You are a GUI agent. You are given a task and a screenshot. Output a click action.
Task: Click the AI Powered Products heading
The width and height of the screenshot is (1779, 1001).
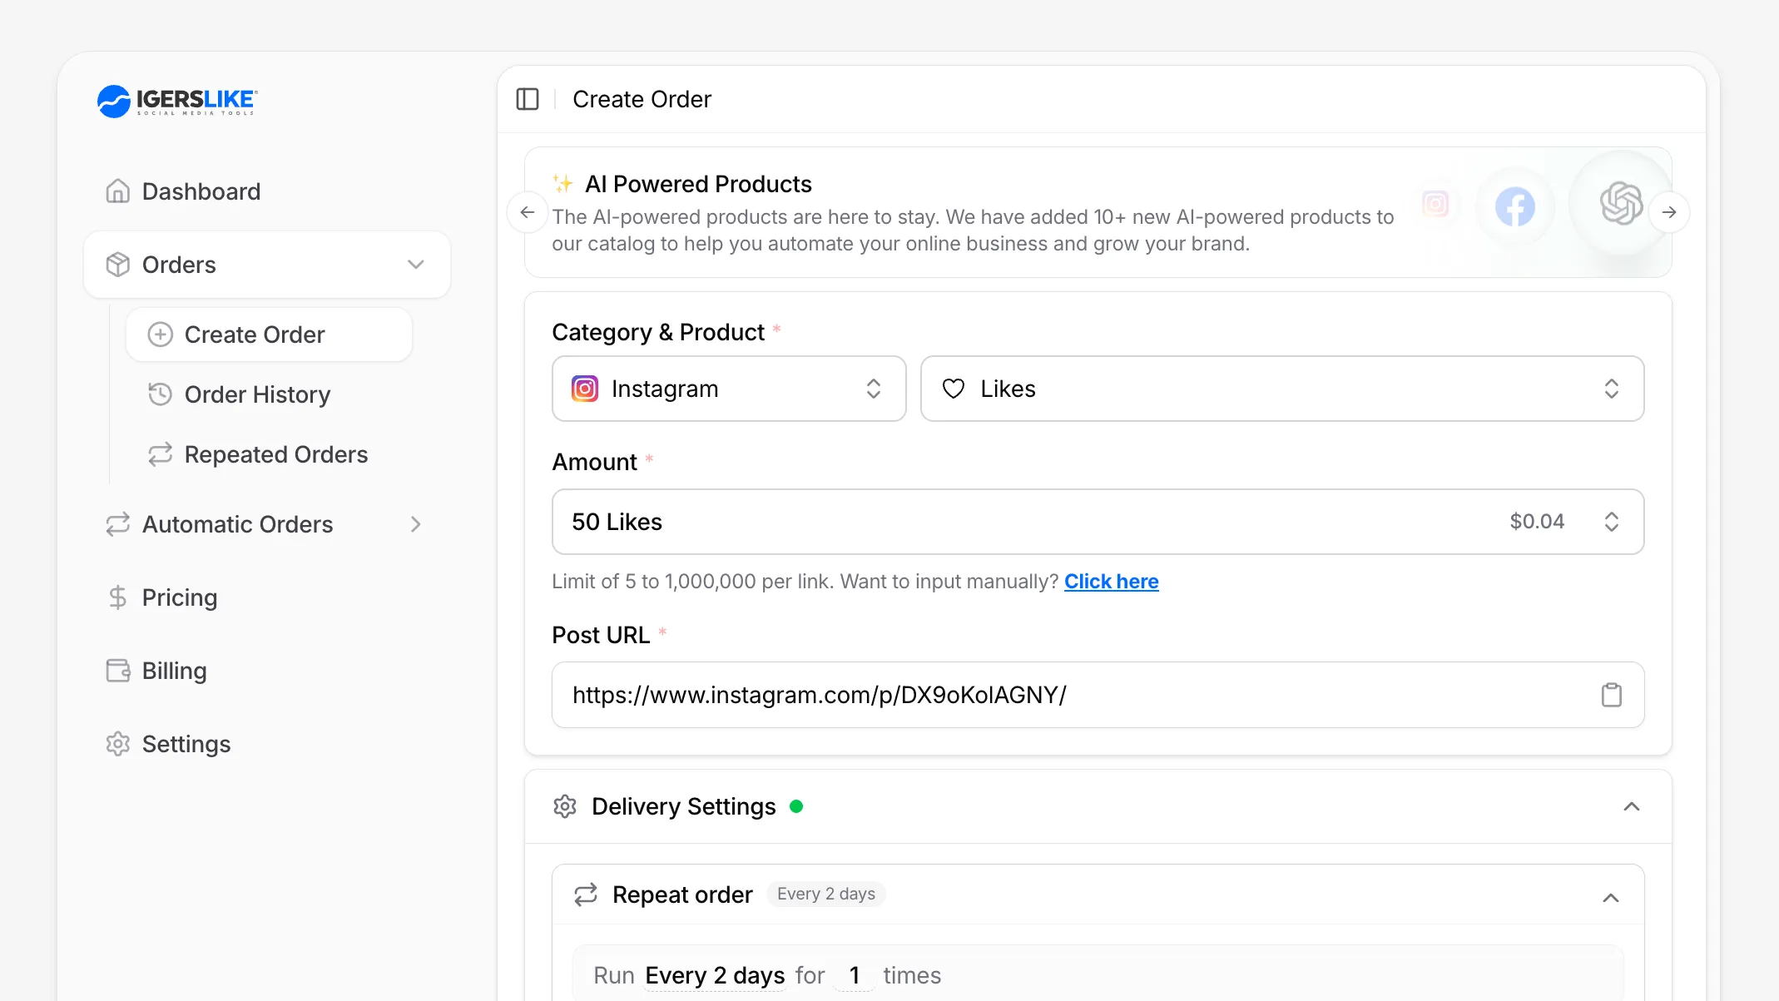(x=698, y=184)
